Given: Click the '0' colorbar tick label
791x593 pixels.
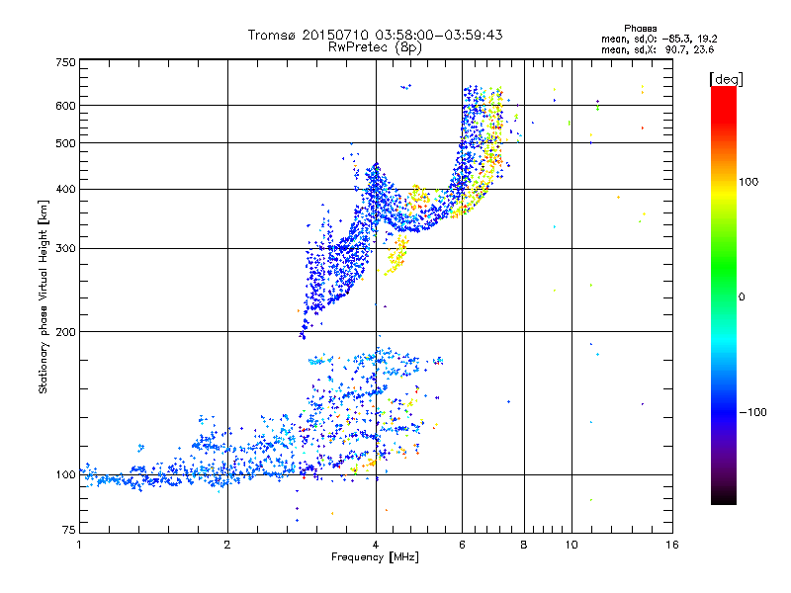Looking at the screenshot, I should 741,297.
